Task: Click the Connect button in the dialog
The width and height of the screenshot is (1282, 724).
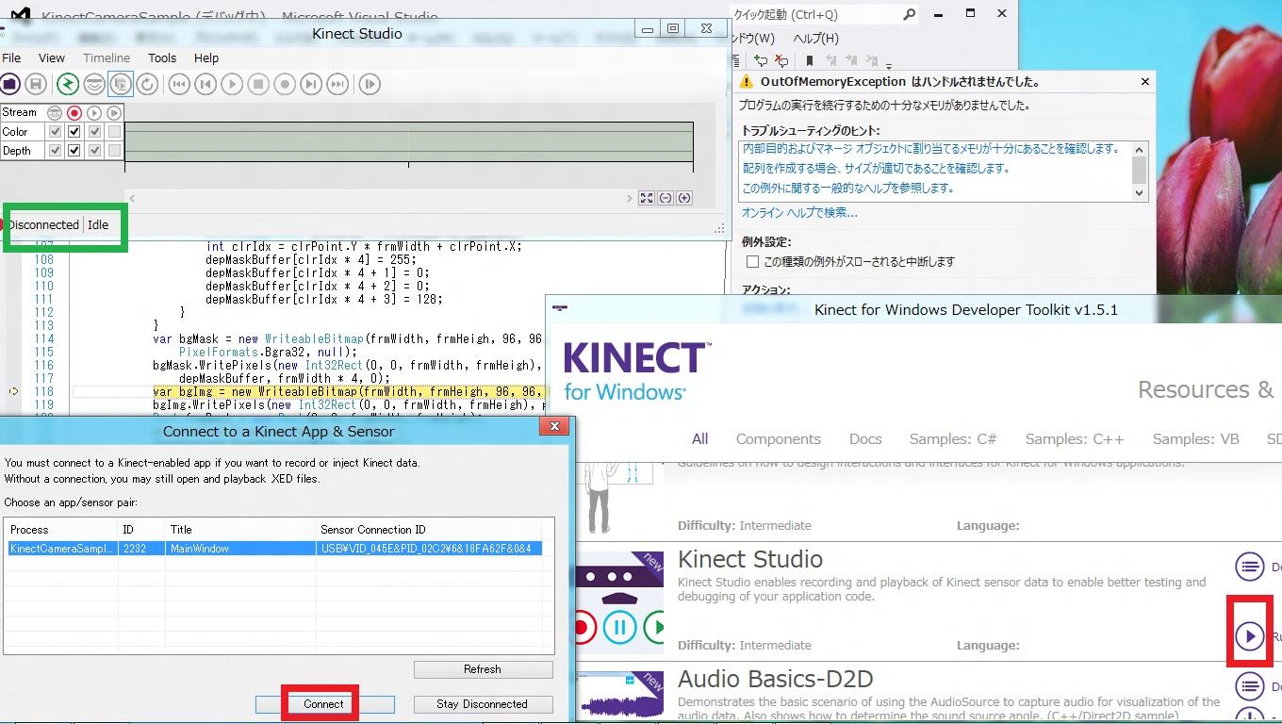Action: pos(323,704)
